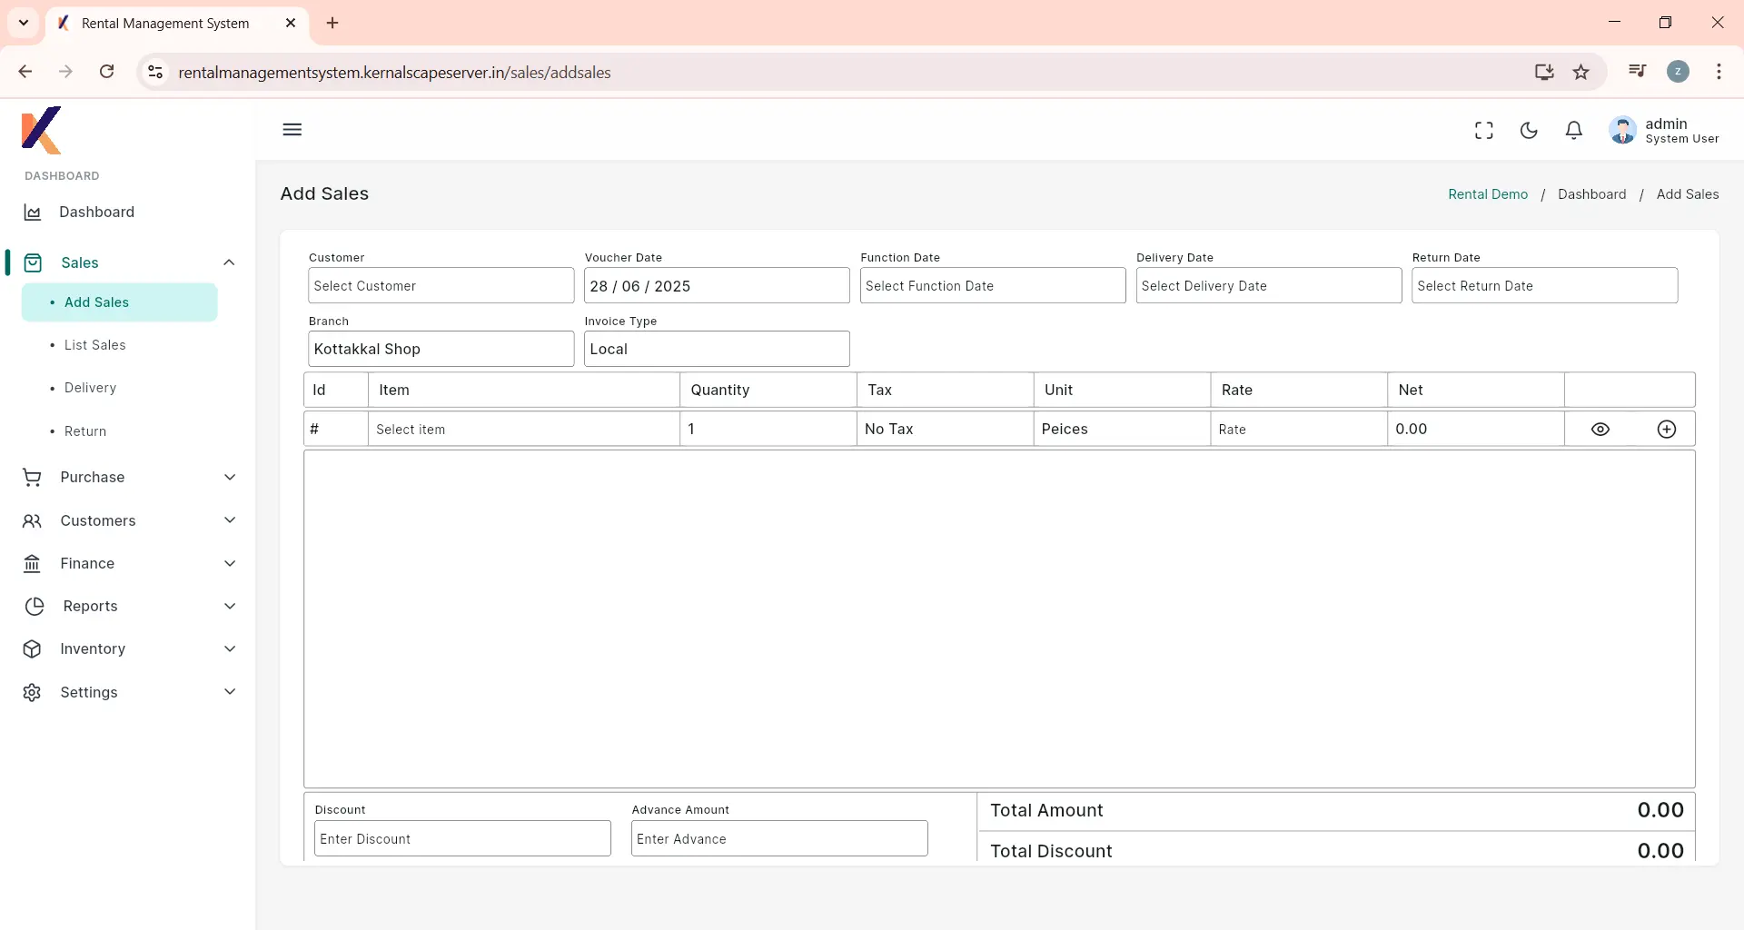Open the Peices unit dropdown

[x=1122, y=430]
